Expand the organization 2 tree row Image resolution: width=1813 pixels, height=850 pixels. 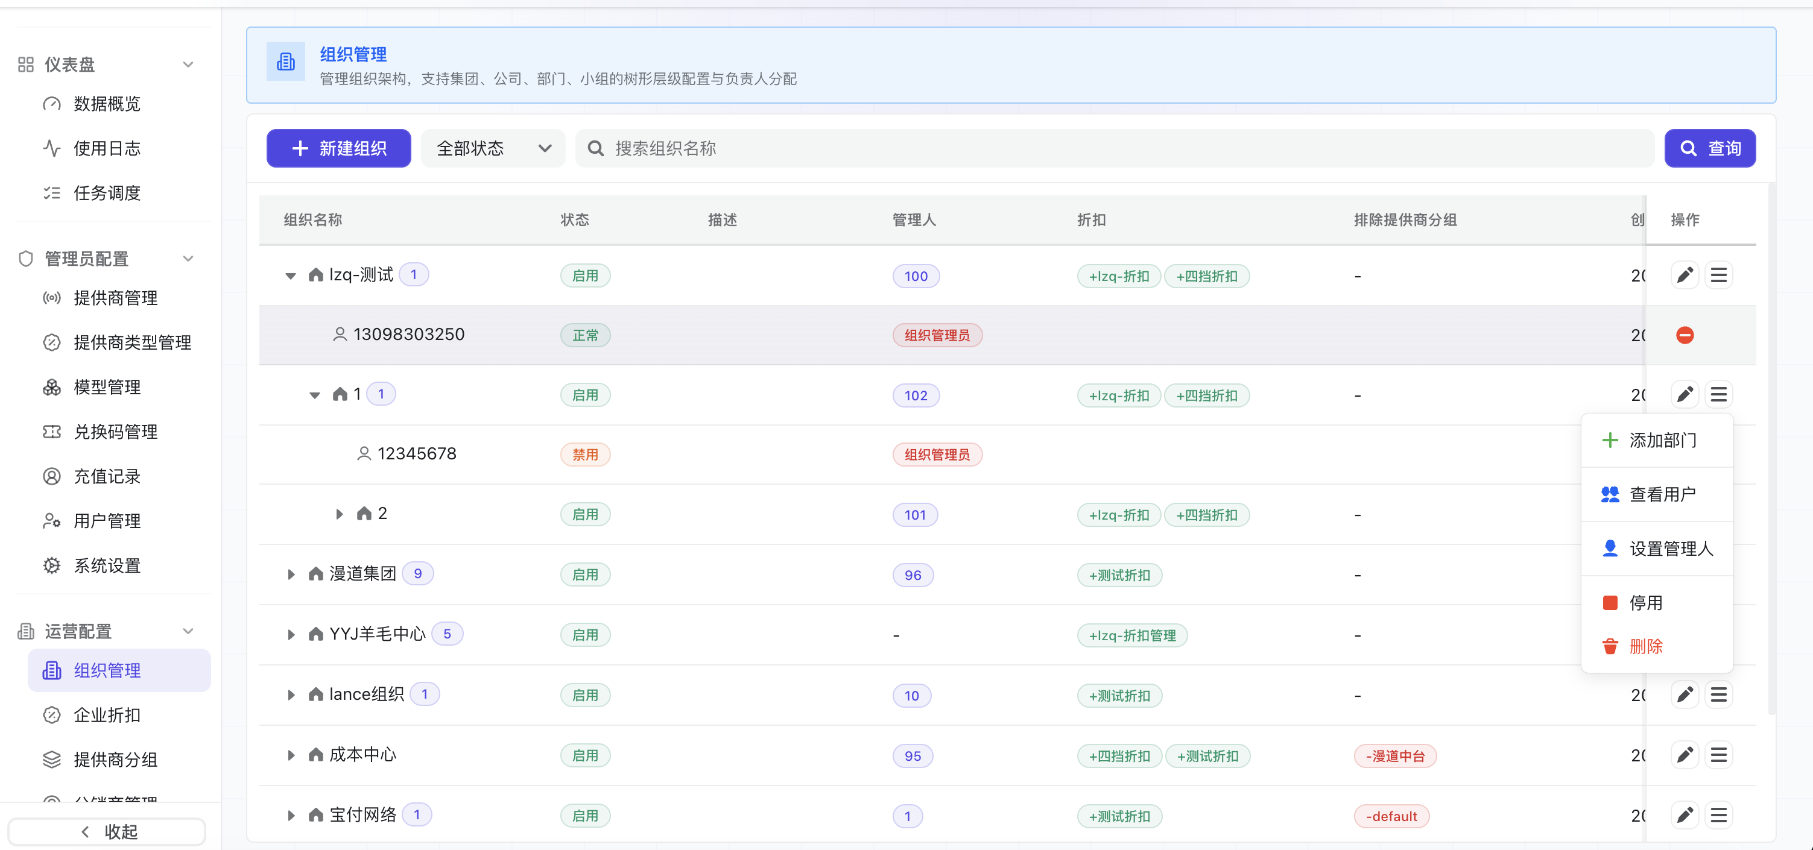point(339,514)
